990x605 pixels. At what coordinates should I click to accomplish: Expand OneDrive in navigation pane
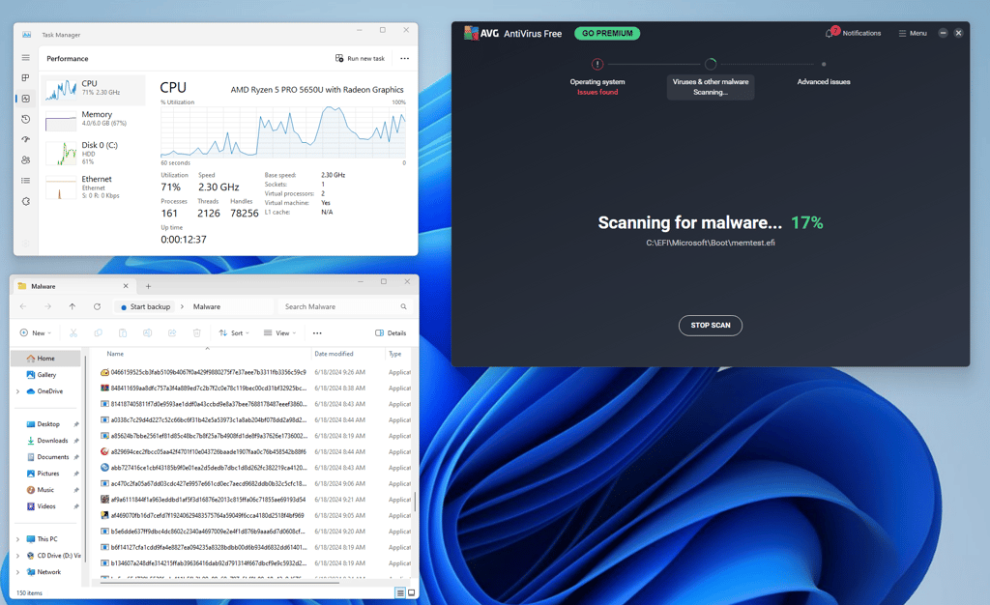click(17, 391)
